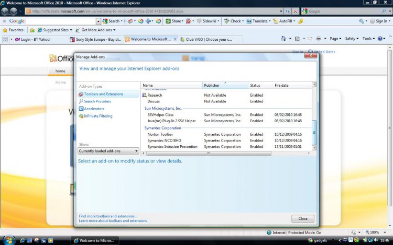393x245 pixels.
Task: Sort add-ons by Name column header
Action: (171, 86)
